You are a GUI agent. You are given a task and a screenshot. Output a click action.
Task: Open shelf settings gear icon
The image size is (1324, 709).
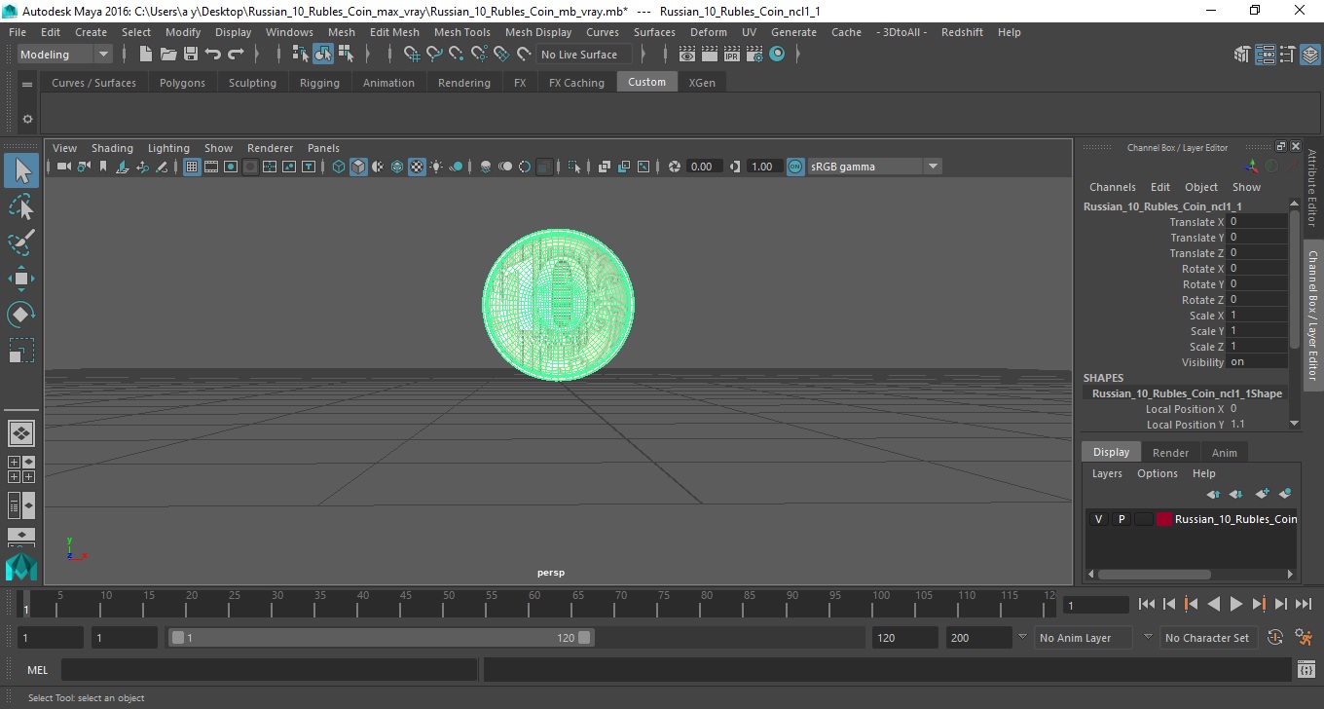[27, 119]
